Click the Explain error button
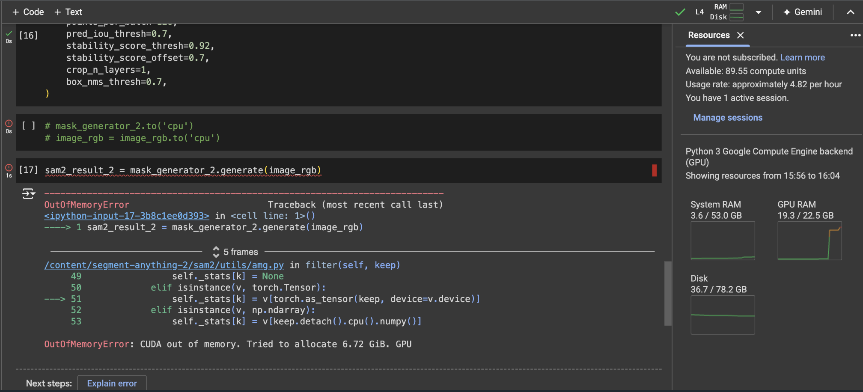 click(112, 383)
